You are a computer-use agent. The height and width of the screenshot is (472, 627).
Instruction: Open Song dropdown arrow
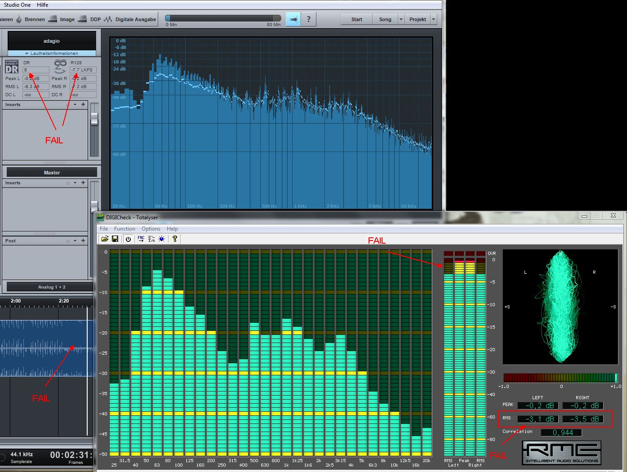point(401,19)
